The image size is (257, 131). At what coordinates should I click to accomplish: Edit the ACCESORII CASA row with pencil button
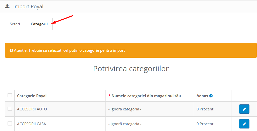(244, 124)
